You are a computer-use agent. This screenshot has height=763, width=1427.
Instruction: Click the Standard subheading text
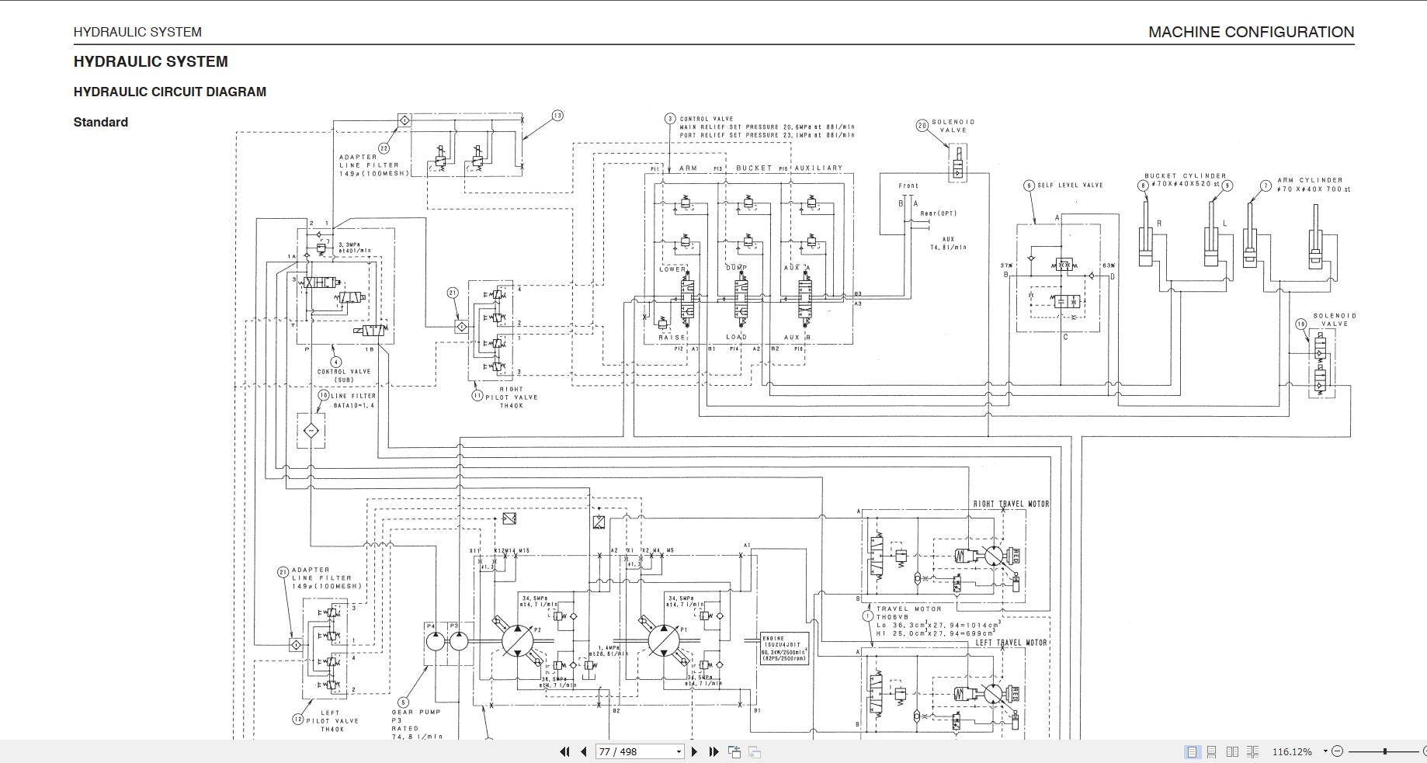pos(101,122)
